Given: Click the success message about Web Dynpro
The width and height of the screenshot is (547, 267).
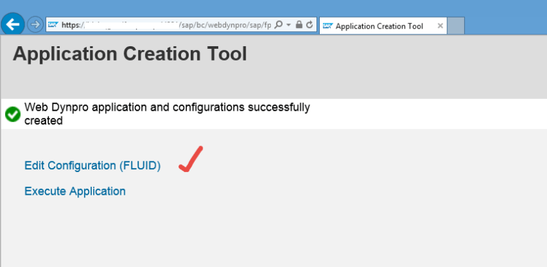Looking at the screenshot, I should pyautogui.click(x=167, y=114).
